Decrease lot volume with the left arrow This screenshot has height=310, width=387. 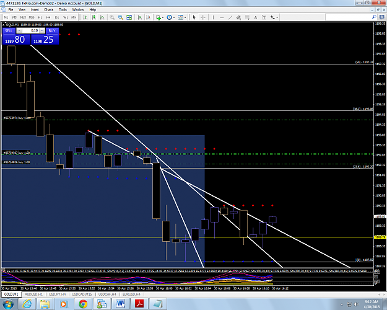pyautogui.click(x=19, y=30)
